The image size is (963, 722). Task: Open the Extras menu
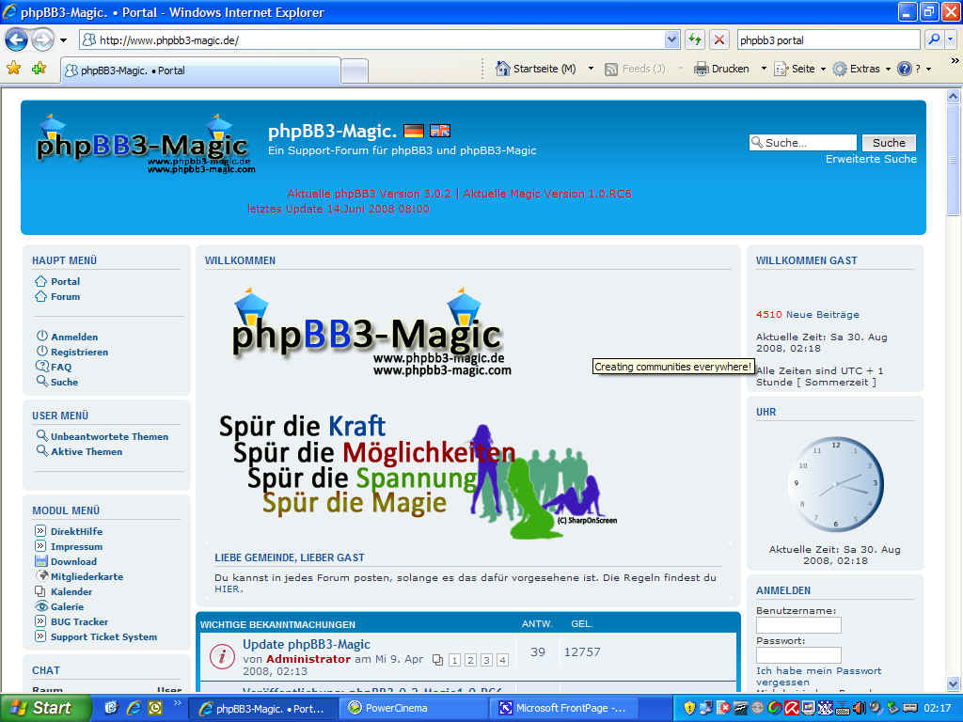click(x=861, y=69)
